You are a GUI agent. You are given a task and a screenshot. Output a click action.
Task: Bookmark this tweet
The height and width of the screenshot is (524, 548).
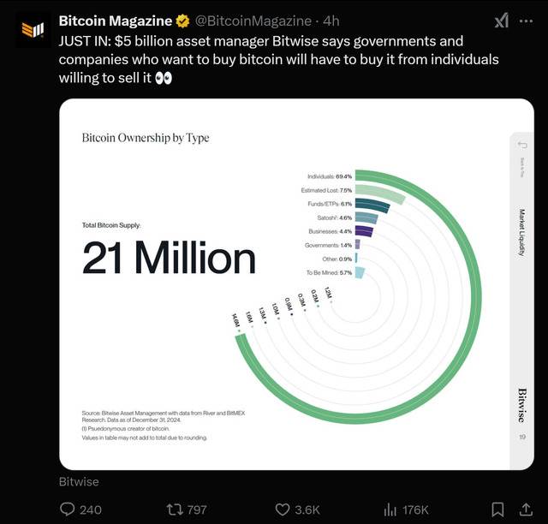[x=498, y=509]
